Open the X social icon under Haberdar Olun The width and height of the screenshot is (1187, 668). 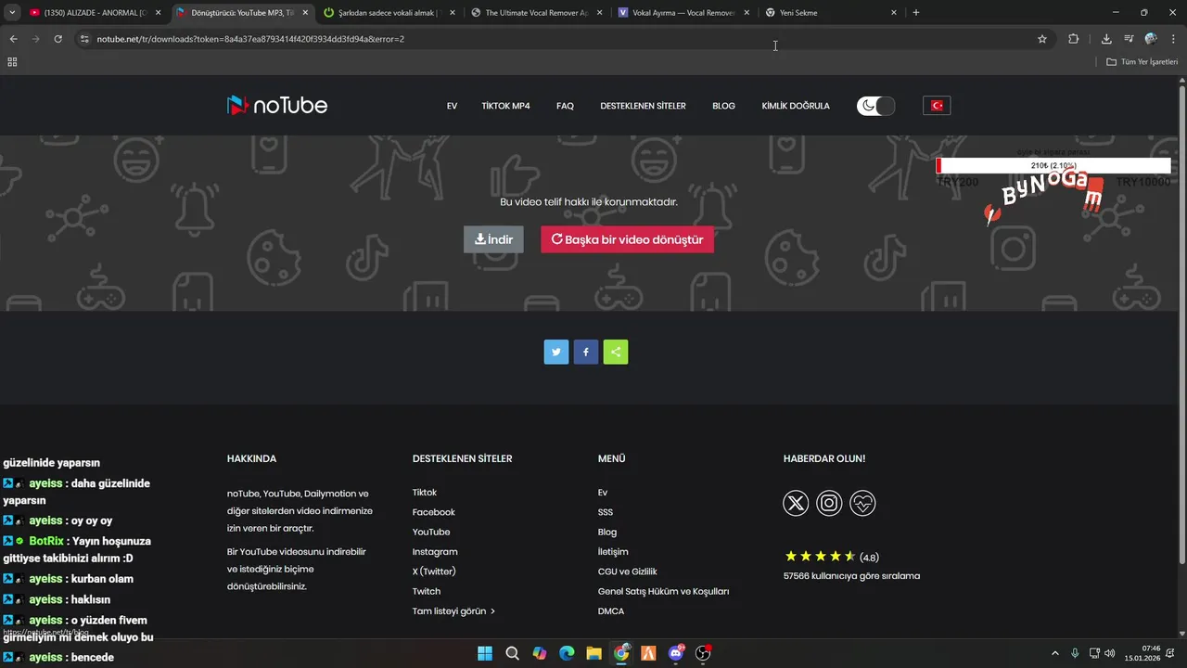click(796, 503)
